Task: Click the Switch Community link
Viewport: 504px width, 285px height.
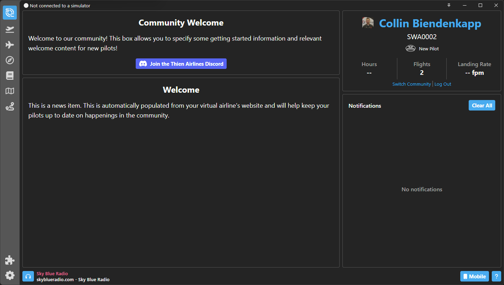Action: 411,84
